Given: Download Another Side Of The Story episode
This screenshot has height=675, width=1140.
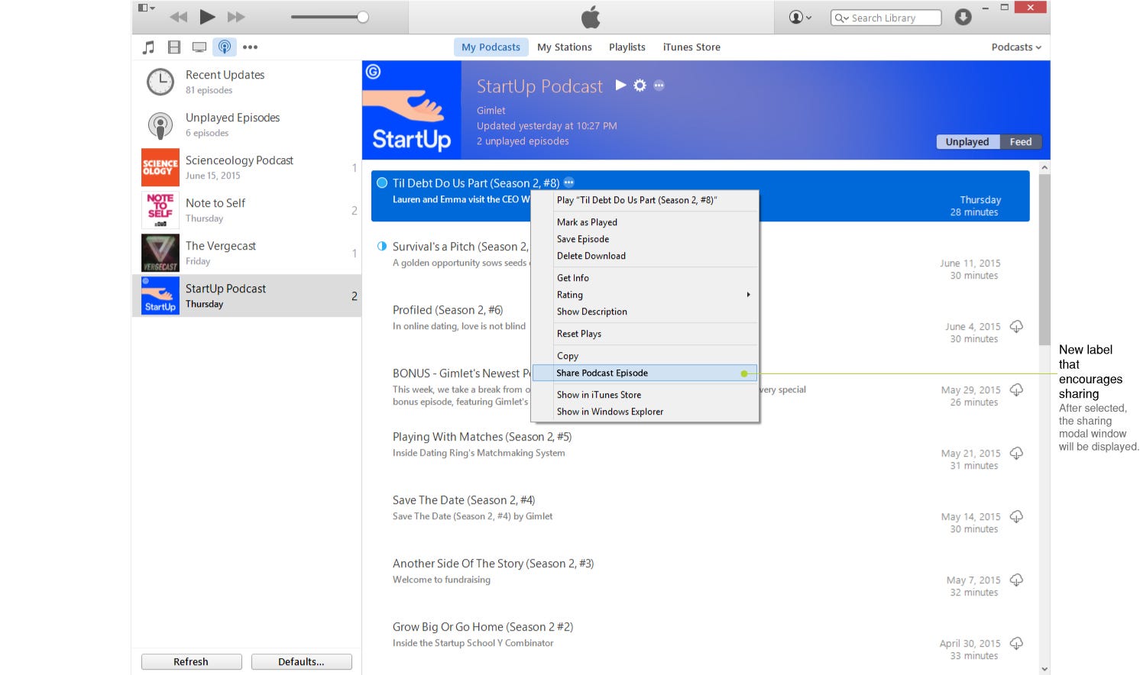Looking at the screenshot, I should click(x=1016, y=580).
